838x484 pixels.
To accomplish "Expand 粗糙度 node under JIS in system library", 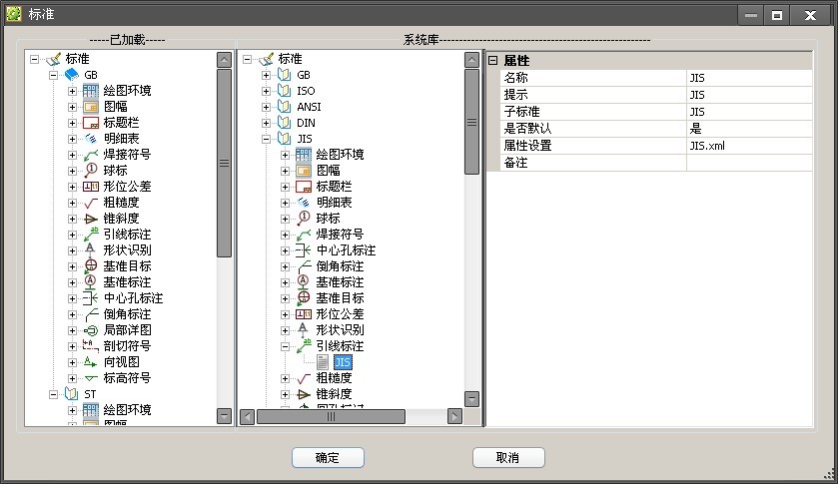I will click(x=286, y=379).
